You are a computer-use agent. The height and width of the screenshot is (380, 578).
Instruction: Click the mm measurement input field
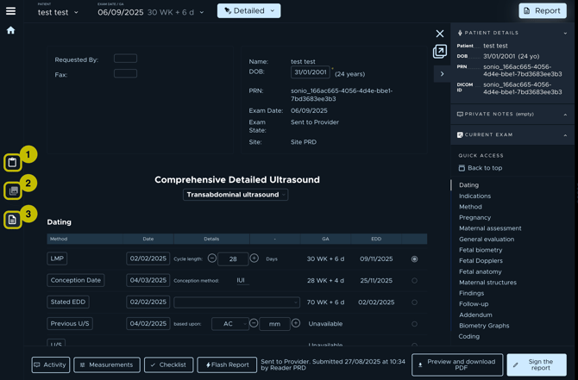(x=274, y=324)
